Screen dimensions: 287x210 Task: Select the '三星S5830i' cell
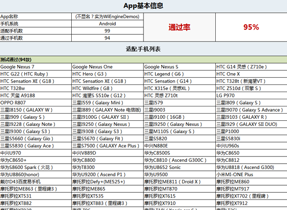(x=251, y=138)
